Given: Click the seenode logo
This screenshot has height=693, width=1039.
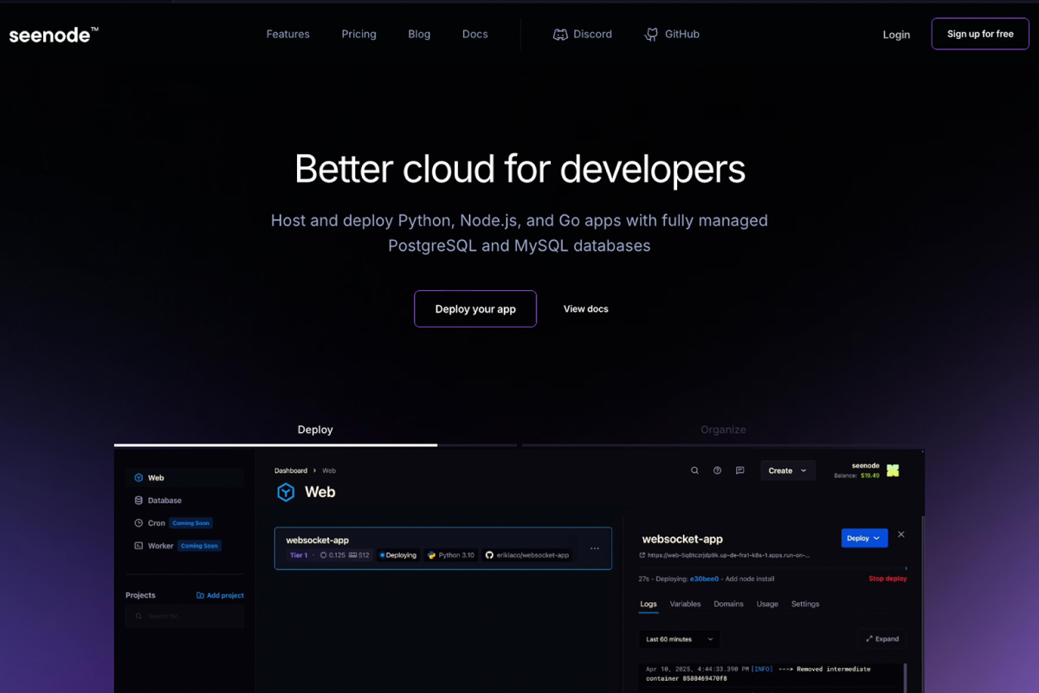Looking at the screenshot, I should click(54, 35).
